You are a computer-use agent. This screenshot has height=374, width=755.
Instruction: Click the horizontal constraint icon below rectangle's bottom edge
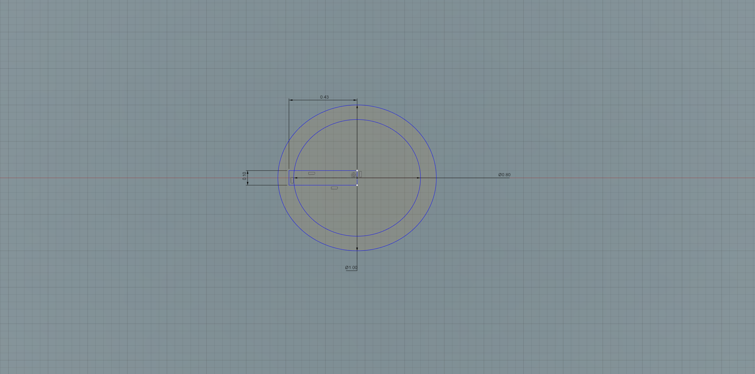(x=334, y=188)
